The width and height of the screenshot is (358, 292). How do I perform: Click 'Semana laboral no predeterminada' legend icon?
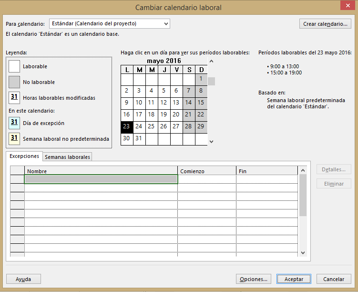(14, 139)
